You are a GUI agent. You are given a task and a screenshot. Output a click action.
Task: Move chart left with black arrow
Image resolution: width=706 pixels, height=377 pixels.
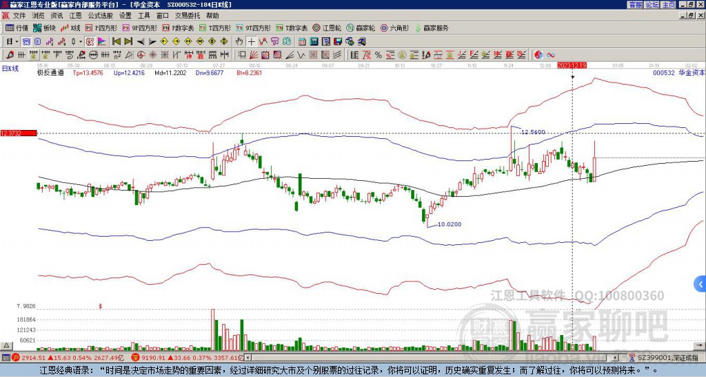140,42
